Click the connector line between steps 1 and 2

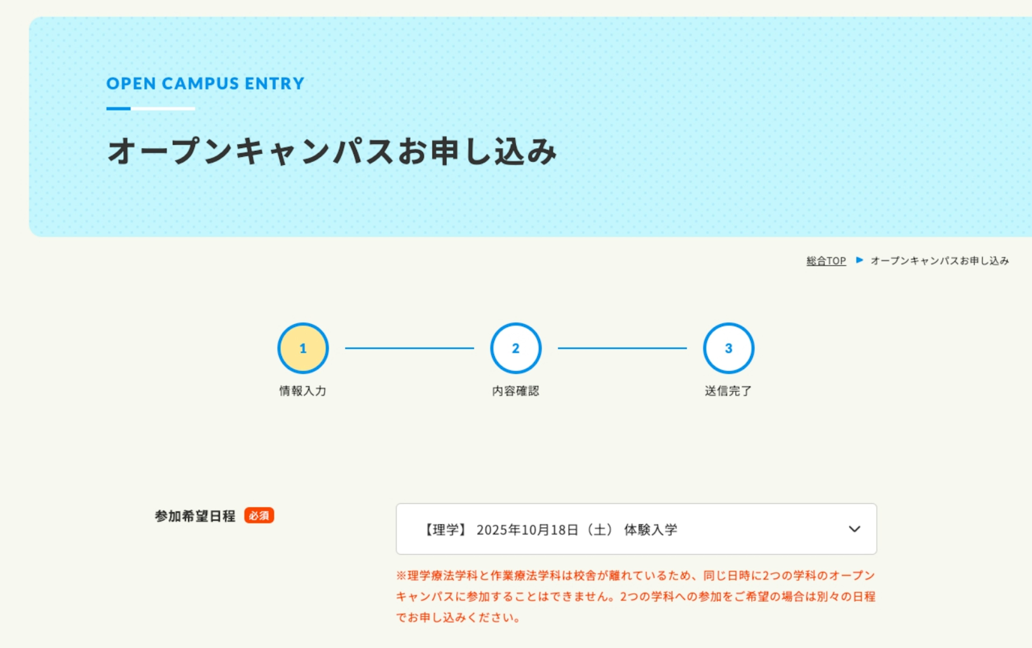tap(409, 348)
